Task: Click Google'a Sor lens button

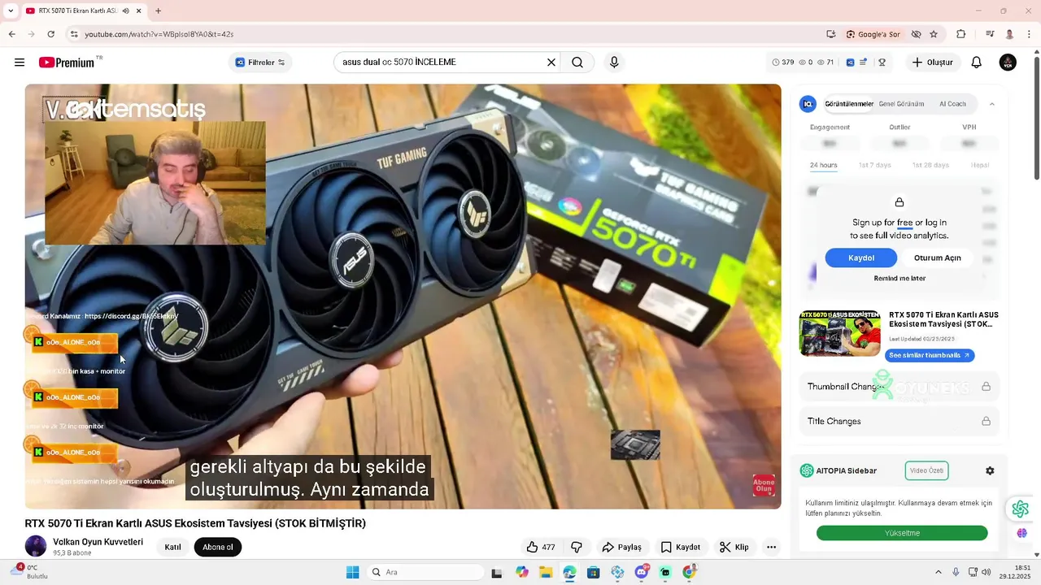Action: (873, 34)
